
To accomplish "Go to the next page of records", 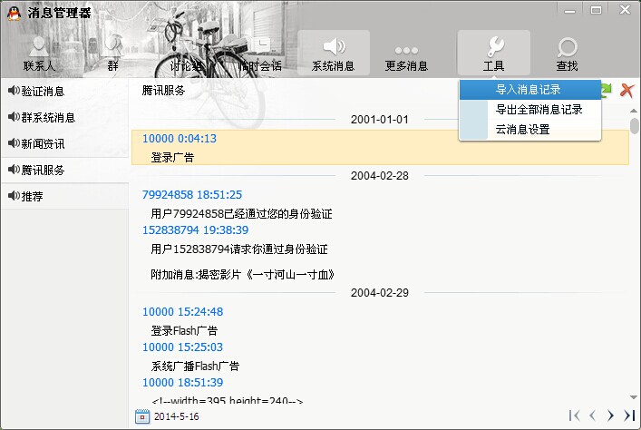I will (x=610, y=415).
